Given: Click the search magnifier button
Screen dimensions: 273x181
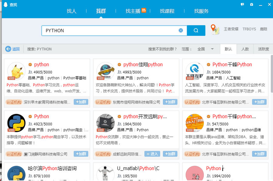Looking at the screenshot, I should [196, 30].
